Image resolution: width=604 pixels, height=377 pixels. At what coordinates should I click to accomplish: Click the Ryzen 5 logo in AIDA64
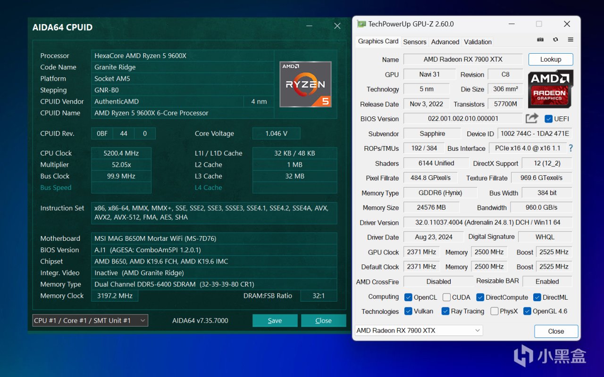tap(305, 84)
